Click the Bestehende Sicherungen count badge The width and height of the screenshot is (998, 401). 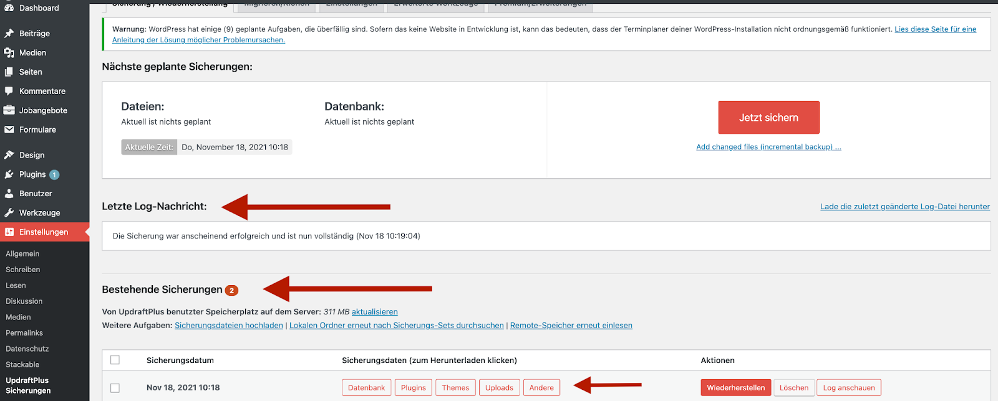[231, 290]
